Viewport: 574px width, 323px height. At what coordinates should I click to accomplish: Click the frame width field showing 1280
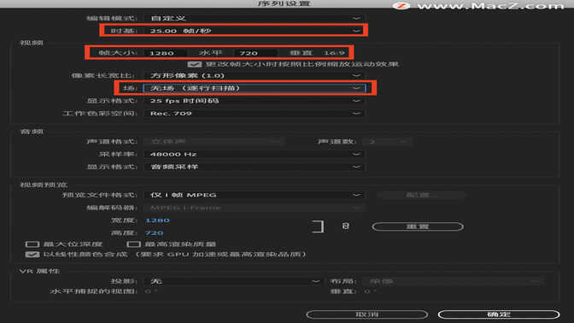165,53
